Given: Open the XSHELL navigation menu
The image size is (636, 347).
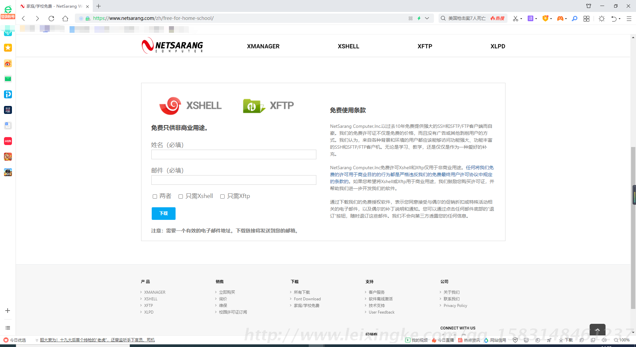Looking at the screenshot, I should pyautogui.click(x=348, y=46).
